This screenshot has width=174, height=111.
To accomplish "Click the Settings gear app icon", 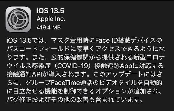I will coord(18,19).
